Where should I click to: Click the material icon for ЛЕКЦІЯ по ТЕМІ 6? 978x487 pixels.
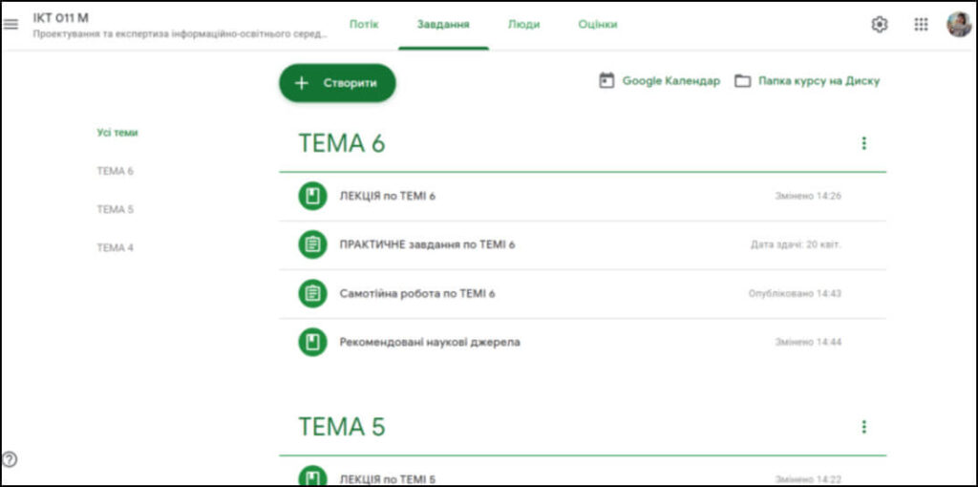coord(312,196)
